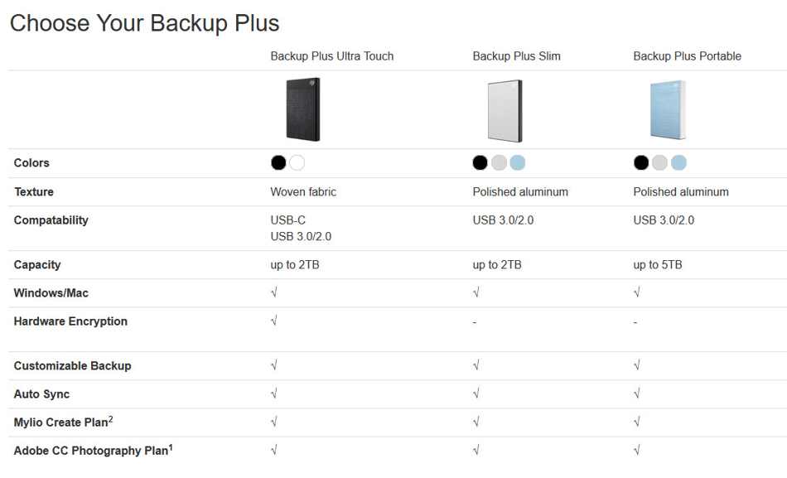Open the black Ultra Touch drive image
The height and width of the screenshot is (478, 787).
303,109
